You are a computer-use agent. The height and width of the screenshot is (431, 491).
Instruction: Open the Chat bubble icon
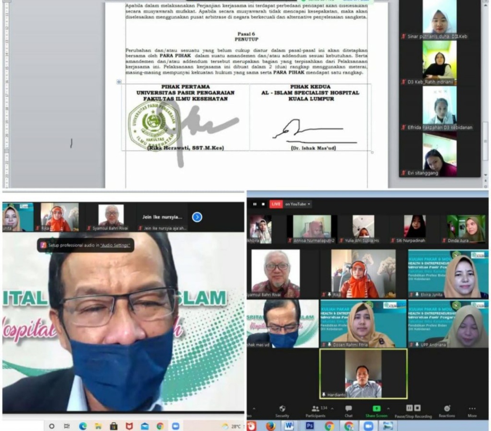coord(348,409)
